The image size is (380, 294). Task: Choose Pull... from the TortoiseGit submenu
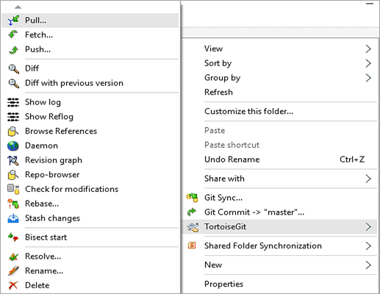point(90,21)
